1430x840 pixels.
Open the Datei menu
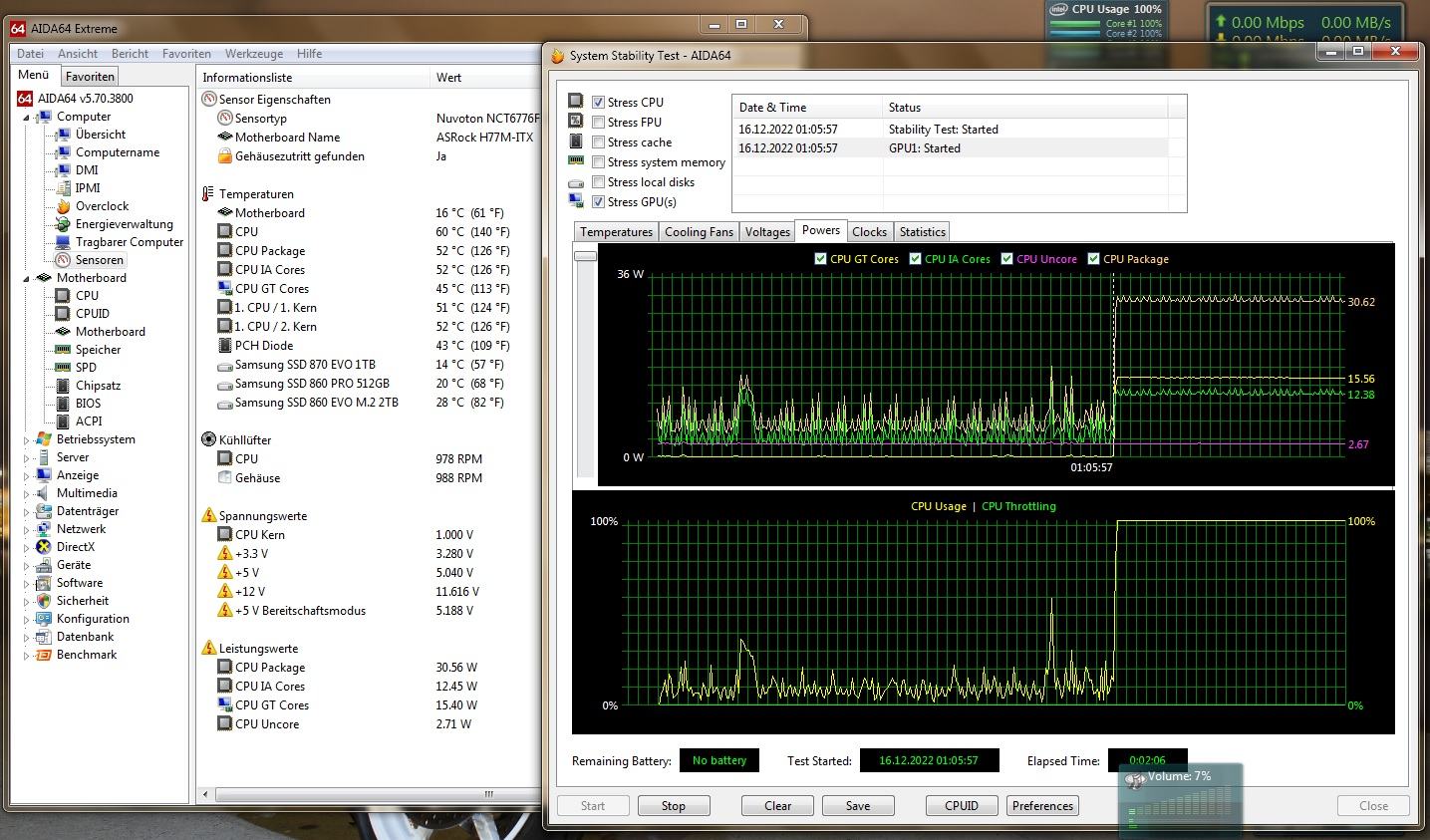click(x=31, y=54)
